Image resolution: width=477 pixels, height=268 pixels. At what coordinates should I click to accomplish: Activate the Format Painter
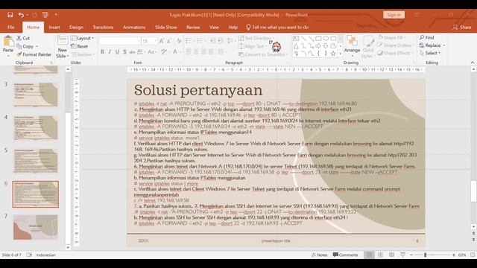(x=34, y=54)
